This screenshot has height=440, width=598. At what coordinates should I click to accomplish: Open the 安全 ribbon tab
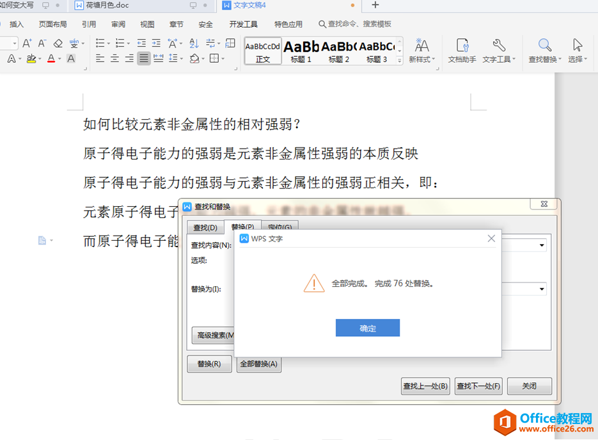coord(205,24)
